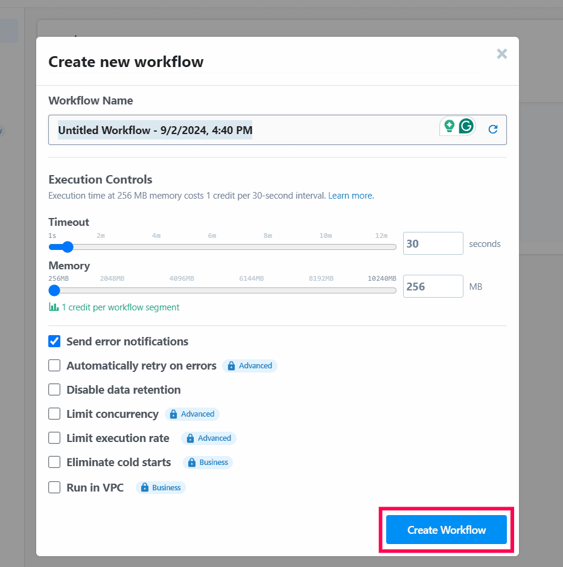Open the Learn more link
Viewport: 563px width, 567px height.
coord(351,196)
